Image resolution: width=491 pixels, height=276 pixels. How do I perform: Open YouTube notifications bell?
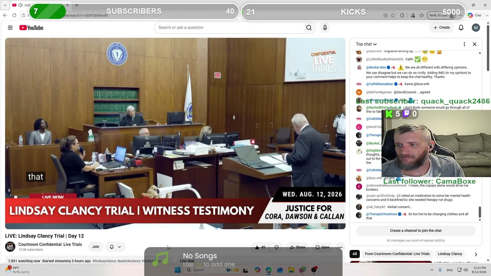pos(461,28)
